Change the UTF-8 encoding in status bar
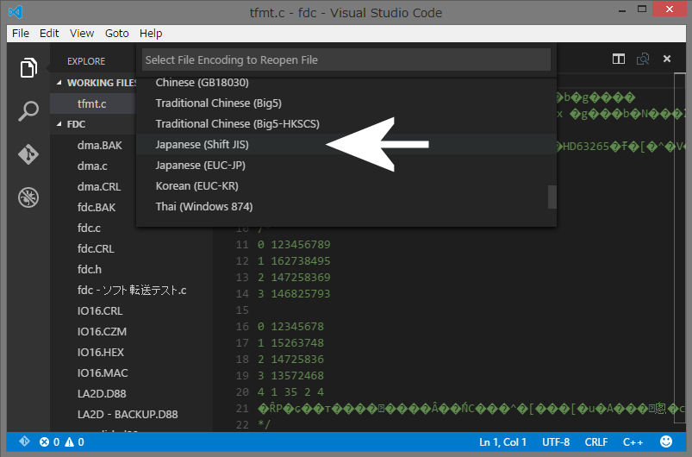The width and height of the screenshot is (692, 457). [556, 442]
